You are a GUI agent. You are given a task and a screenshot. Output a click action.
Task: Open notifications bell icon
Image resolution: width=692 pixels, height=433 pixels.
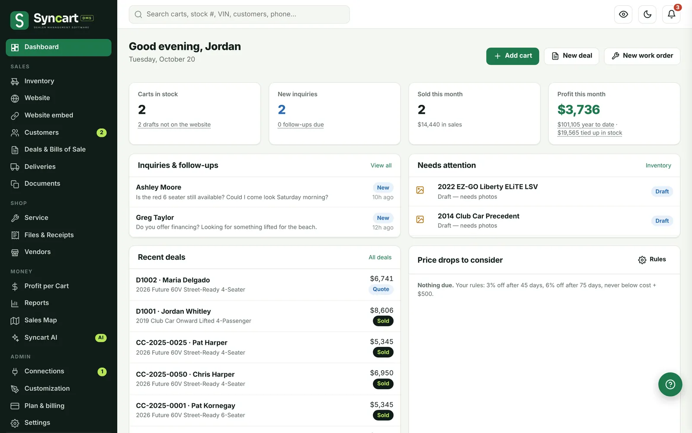[x=671, y=14]
